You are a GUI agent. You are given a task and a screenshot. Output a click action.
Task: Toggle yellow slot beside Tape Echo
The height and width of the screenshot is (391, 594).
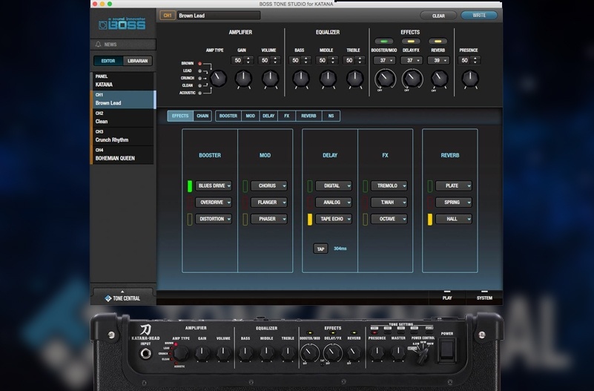(310, 220)
